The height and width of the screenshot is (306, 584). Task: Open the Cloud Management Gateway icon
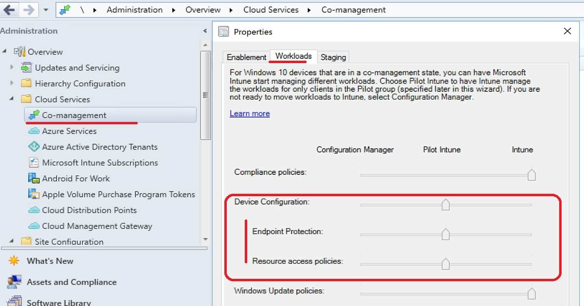tap(34, 226)
